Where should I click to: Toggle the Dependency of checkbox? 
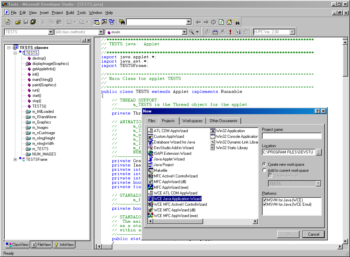(x=270, y=176)
